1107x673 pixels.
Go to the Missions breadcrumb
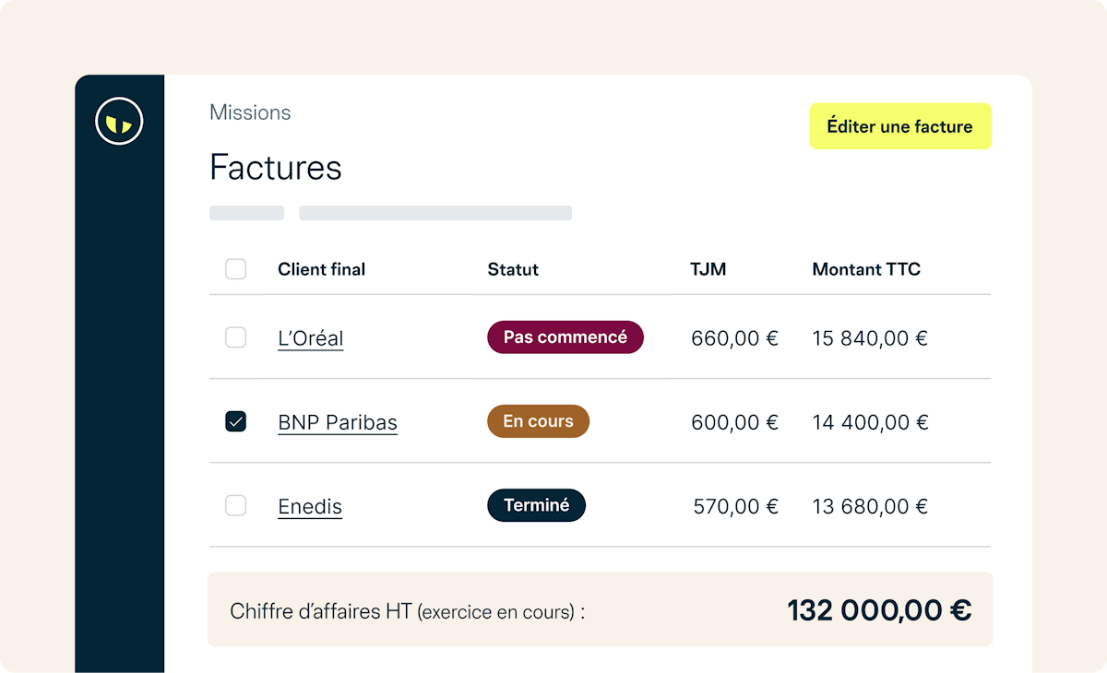coord(250,112)
